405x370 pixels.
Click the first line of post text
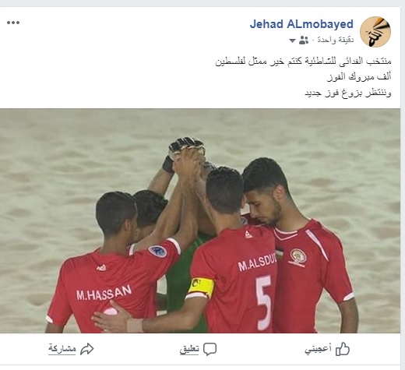pyautogui.click(x=303, y=62)
